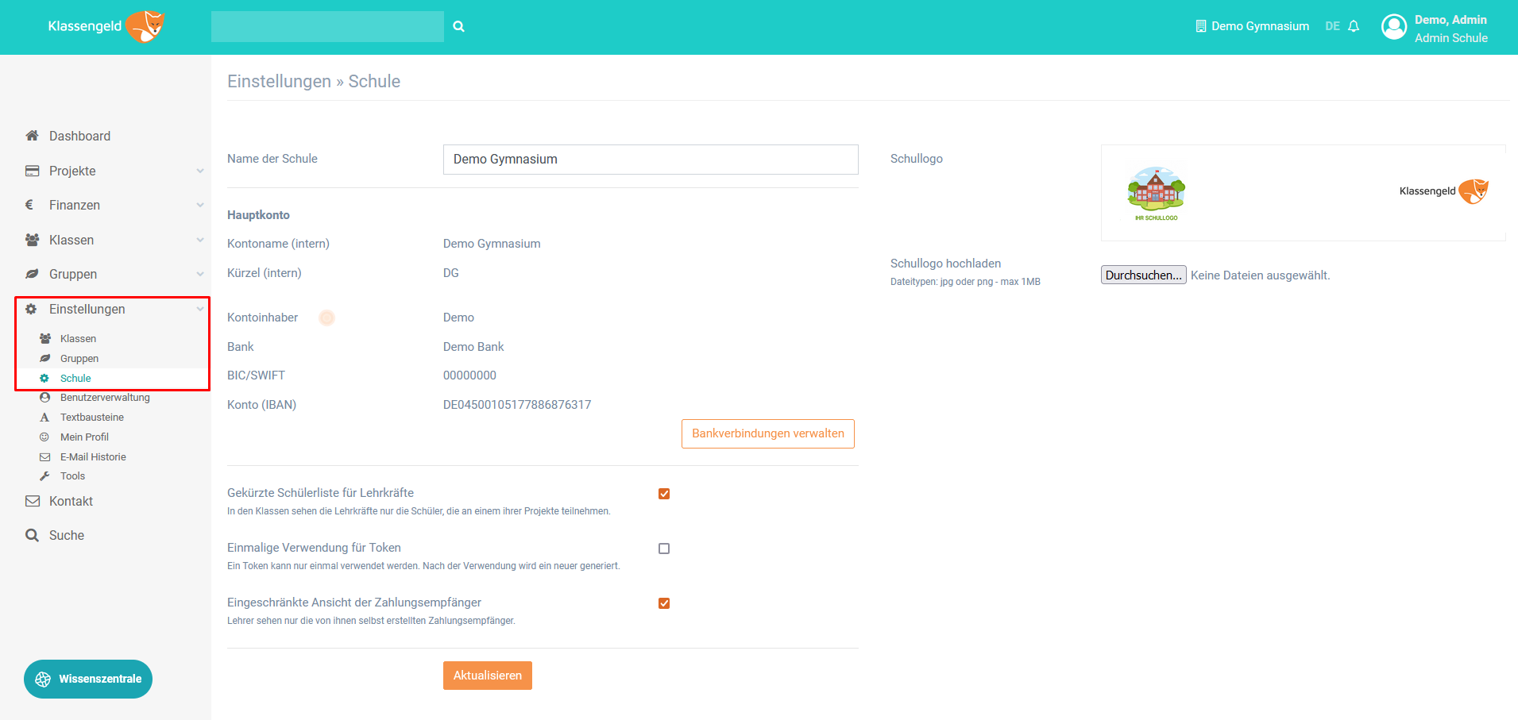This screenshot has width=1518, height=720.
Task: Click the Tools wrench icon
Action: coord(44,476)
